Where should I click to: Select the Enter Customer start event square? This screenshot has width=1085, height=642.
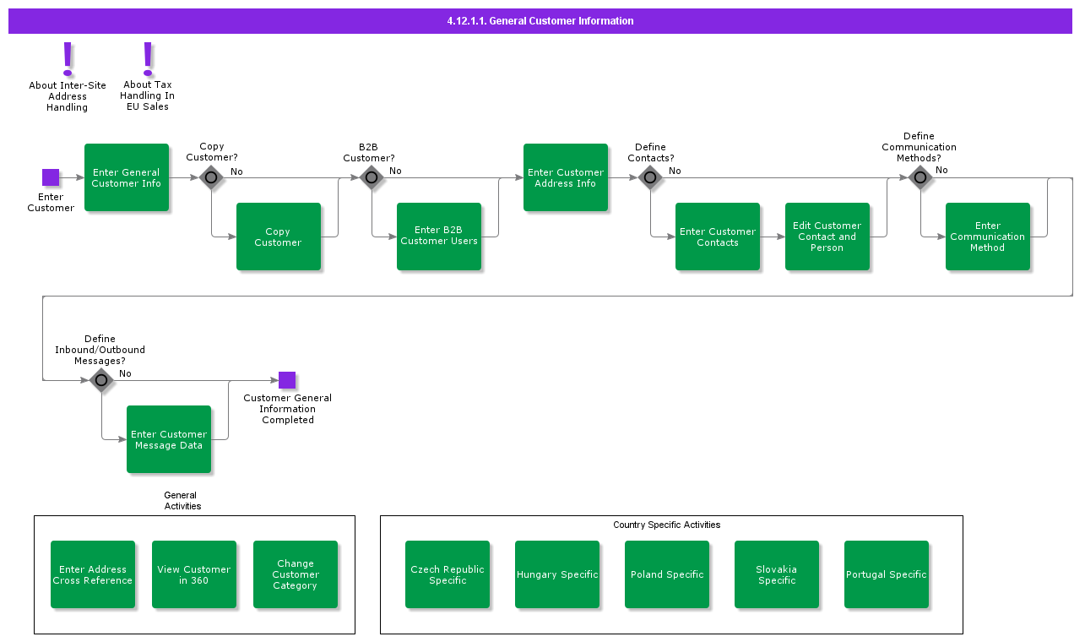point(51,177)
